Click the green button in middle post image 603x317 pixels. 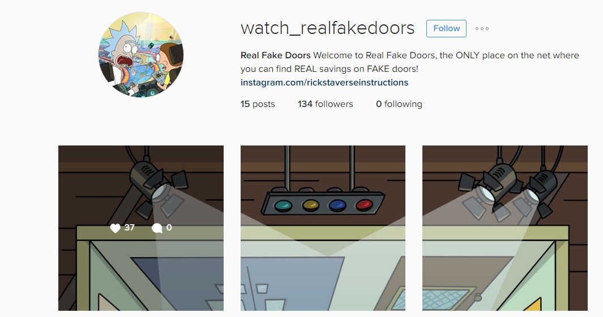284,206
